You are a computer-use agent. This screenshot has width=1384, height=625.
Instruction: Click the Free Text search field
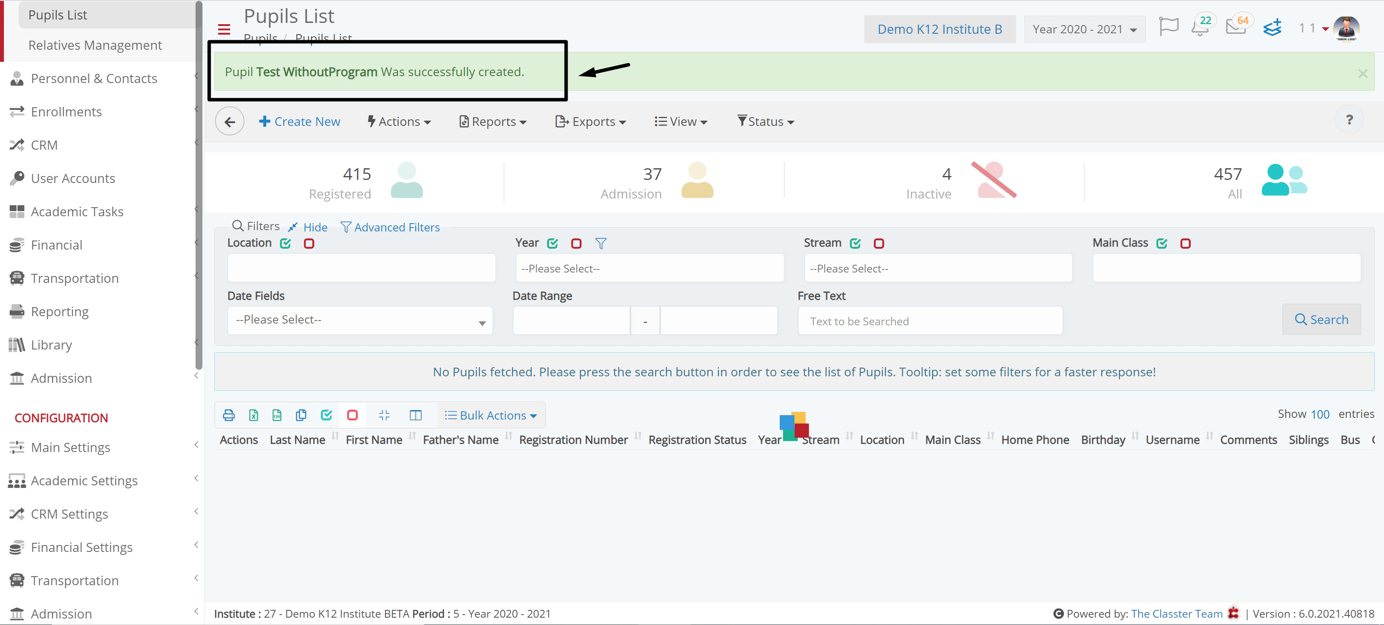[x=930, y=321]
